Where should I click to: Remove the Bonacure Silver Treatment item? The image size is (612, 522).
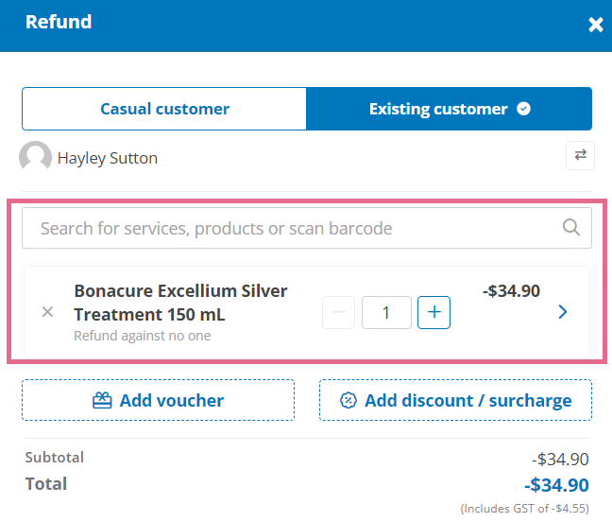click(x=47, y=312)
